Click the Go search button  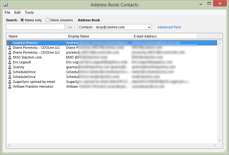[x=70, y=27]
